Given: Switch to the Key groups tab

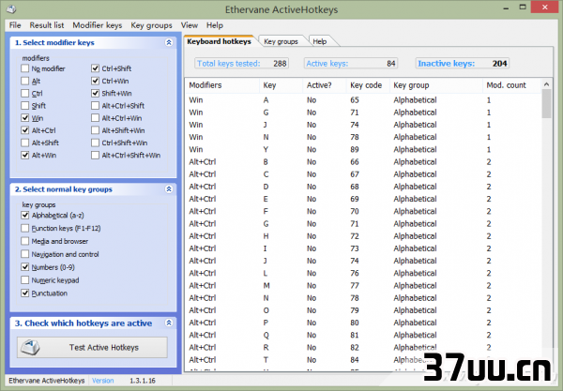Looking at the screenshot, I should tap(281, 41).
